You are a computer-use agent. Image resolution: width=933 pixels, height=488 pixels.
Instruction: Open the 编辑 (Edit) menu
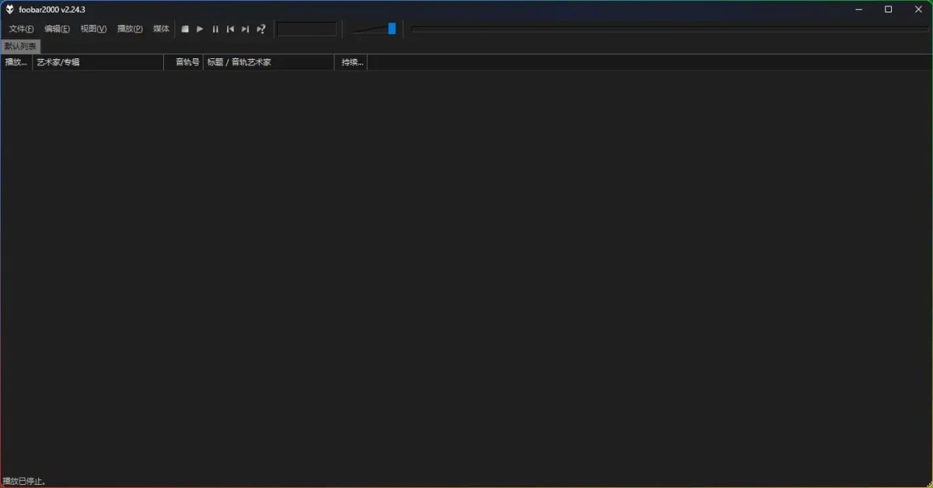(56, 28)
